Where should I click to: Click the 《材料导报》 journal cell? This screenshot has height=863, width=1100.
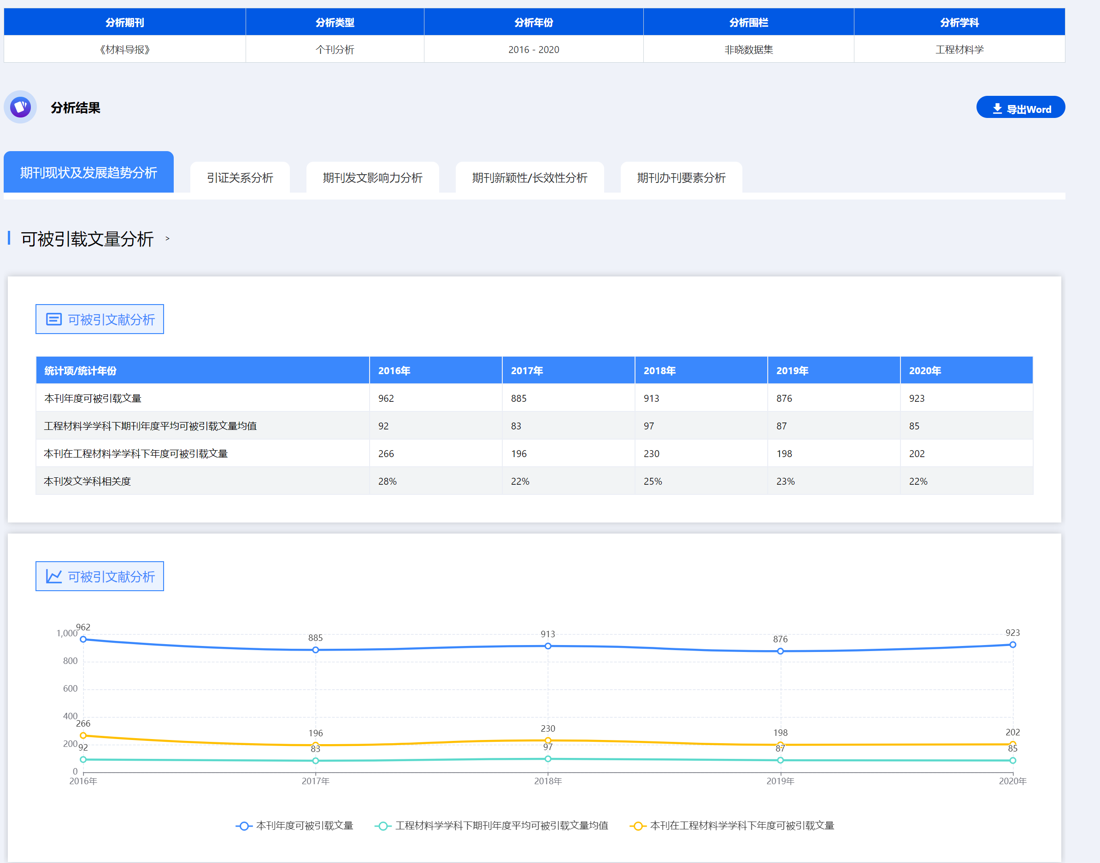tap(125, 49)
